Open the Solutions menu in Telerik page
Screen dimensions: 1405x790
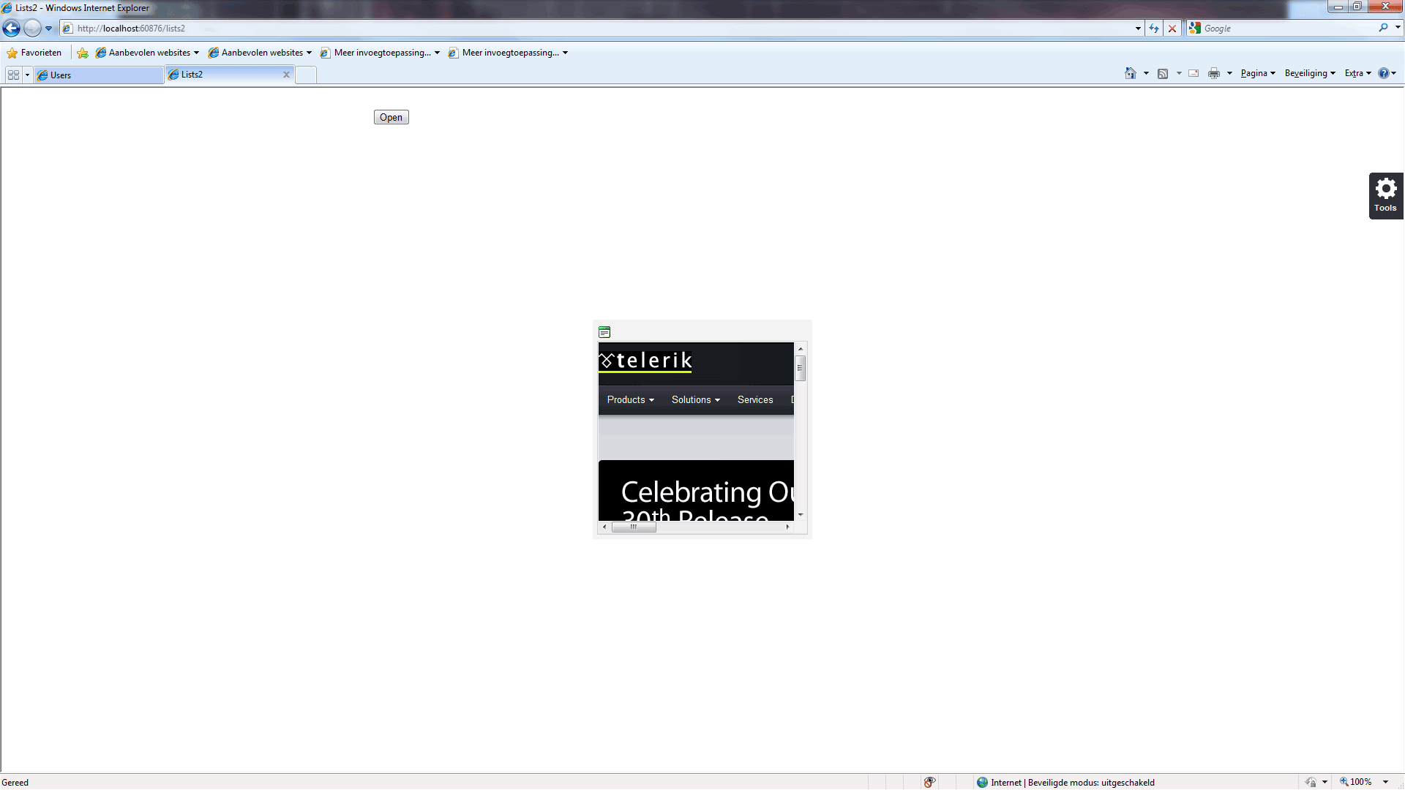tap(696, 399)
